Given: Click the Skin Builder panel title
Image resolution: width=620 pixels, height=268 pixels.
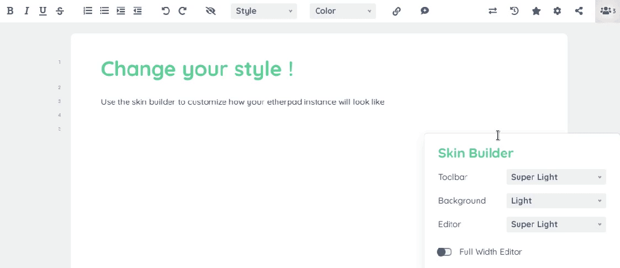Looking at the screenshot, I should tap(476, 153).
